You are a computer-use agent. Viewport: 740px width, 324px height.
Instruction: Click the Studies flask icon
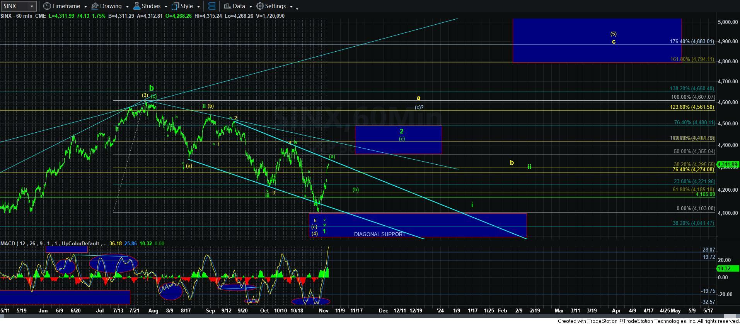click(136, 6)
